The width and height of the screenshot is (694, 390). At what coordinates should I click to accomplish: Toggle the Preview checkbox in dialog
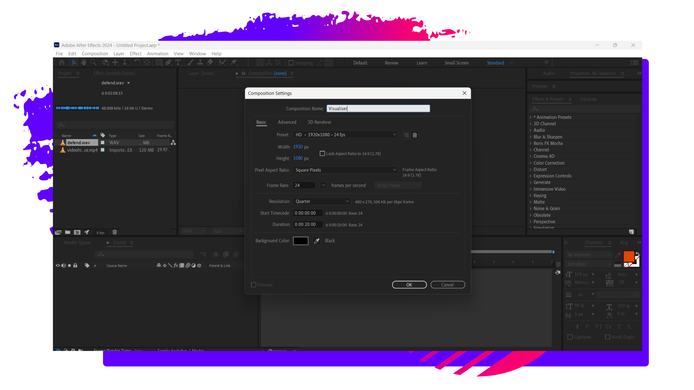254,285
